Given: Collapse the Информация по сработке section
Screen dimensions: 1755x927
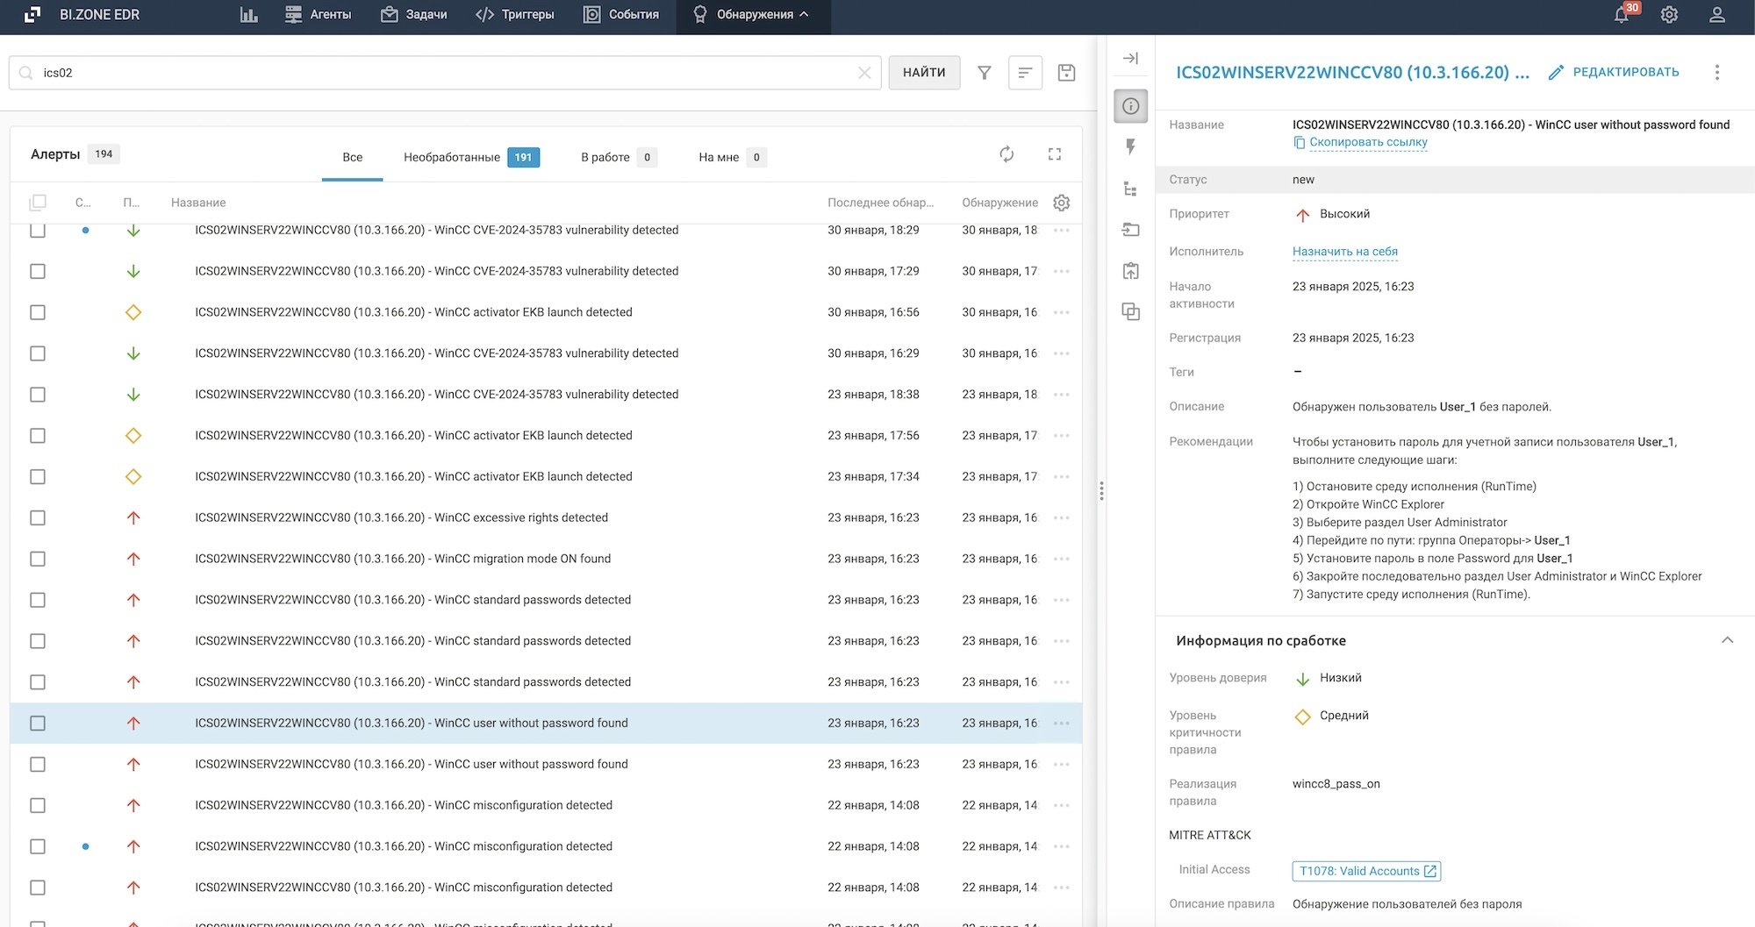Looking at the screenshot, I should (1727, 640).
